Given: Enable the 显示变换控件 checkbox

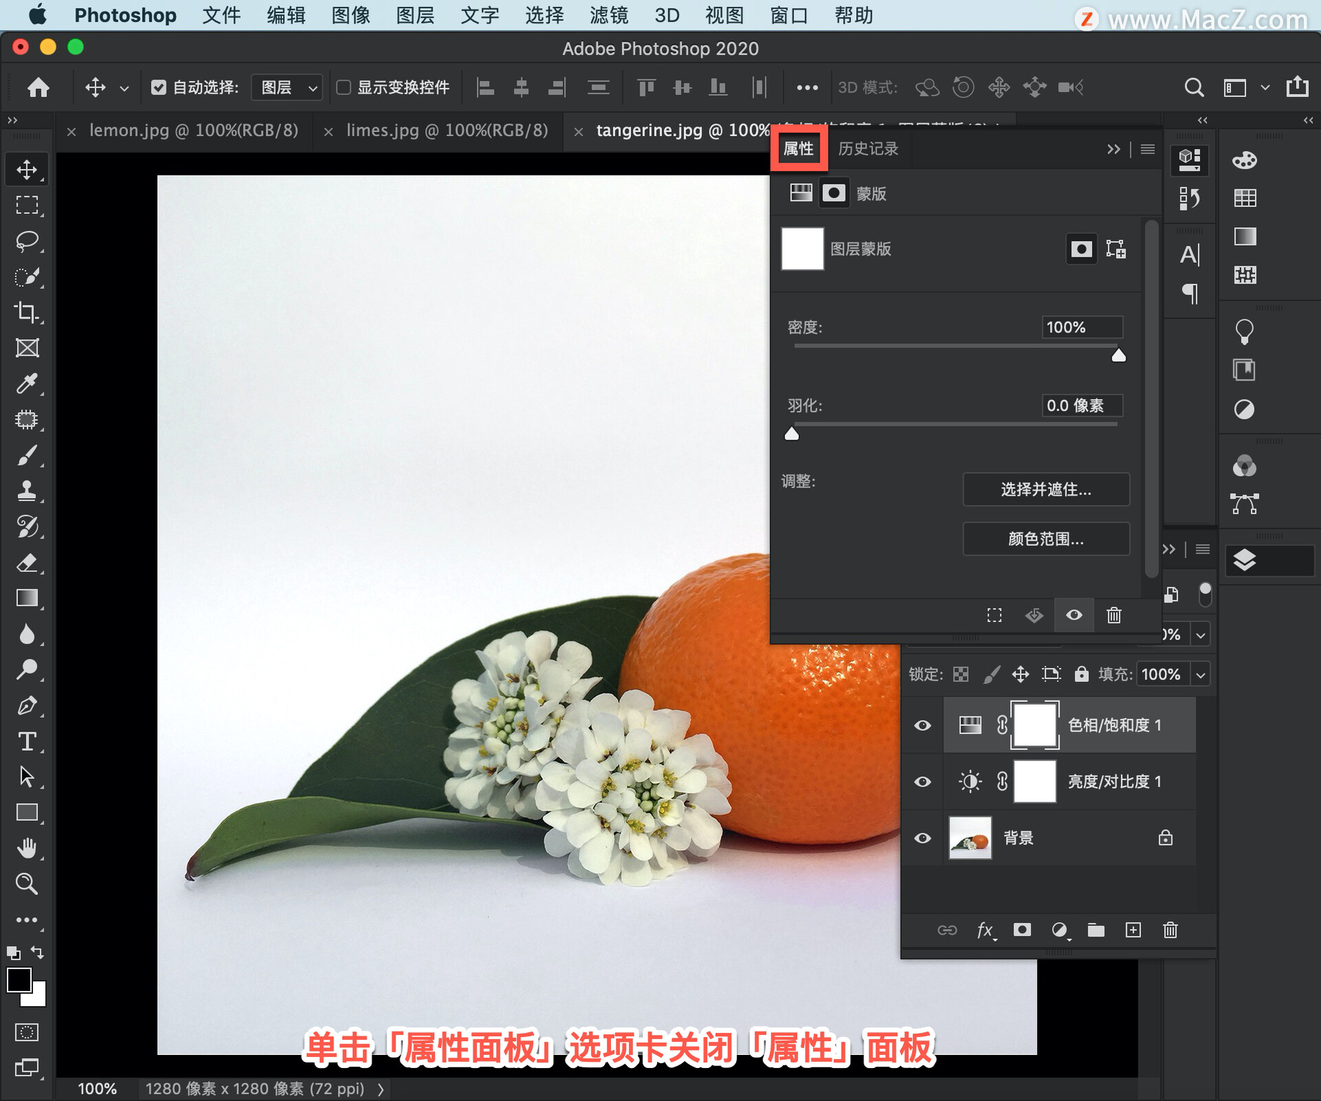Looking at the screenshot, I should 345,87.
